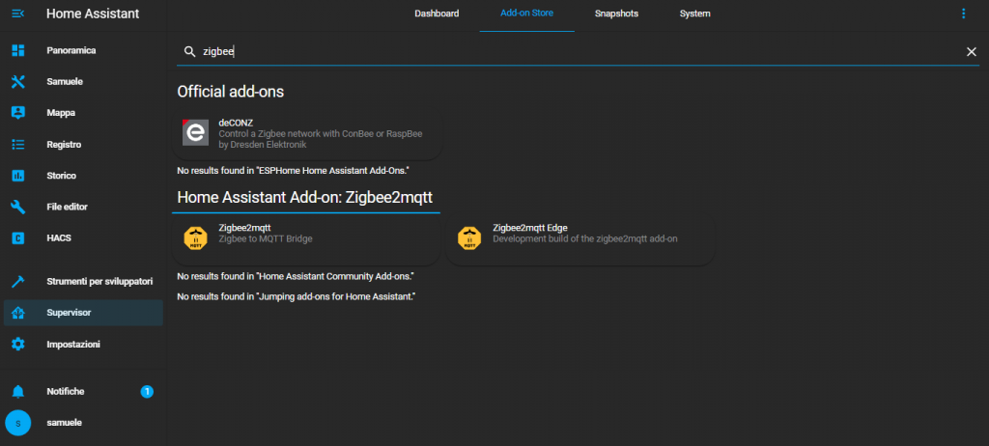The height and width of the screenshot is (446, 989).
Task: Click the Strumenti per sviluppatori hammer icon
Action: [17, 281]
